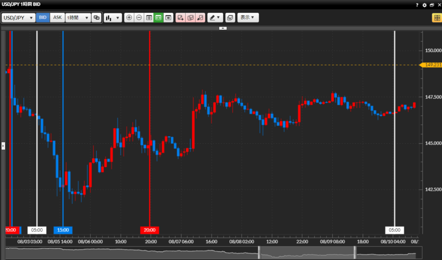
Task: Open the candlestick chart type dropdown
Action: [113, 18]
